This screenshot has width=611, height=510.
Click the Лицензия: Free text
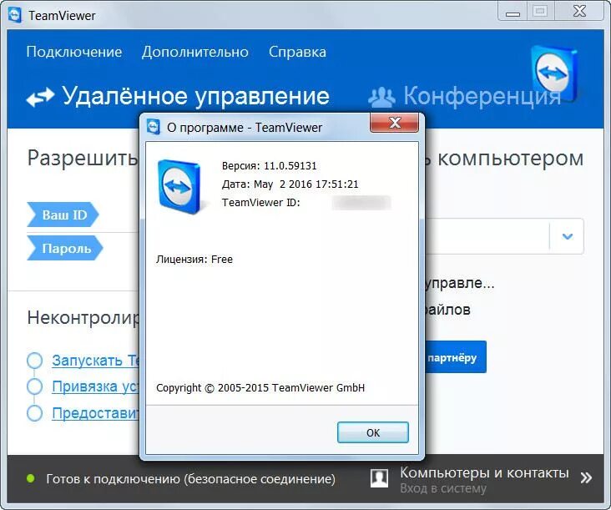(194, 259)
